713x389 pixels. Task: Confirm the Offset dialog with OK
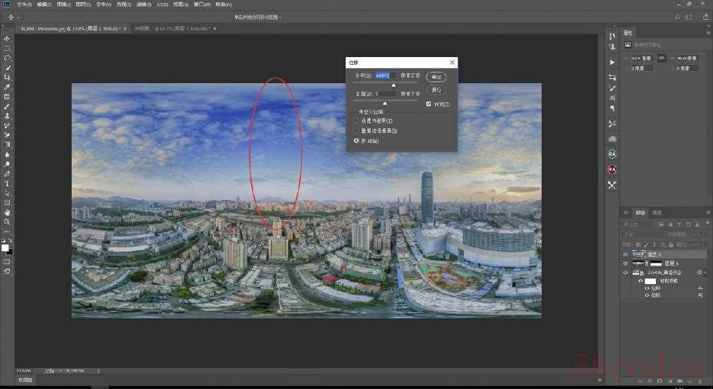point(436,77)
